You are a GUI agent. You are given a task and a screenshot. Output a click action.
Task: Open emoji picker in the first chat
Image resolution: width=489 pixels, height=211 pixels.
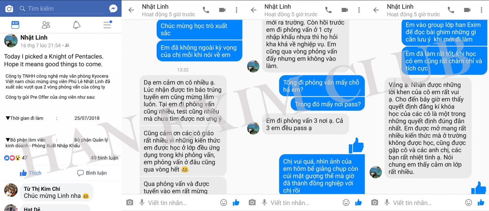tap(224, 202)
